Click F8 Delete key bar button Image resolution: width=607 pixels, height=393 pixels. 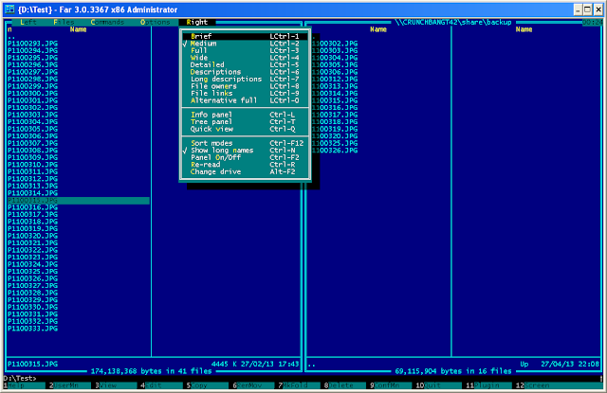click(345, 385)
